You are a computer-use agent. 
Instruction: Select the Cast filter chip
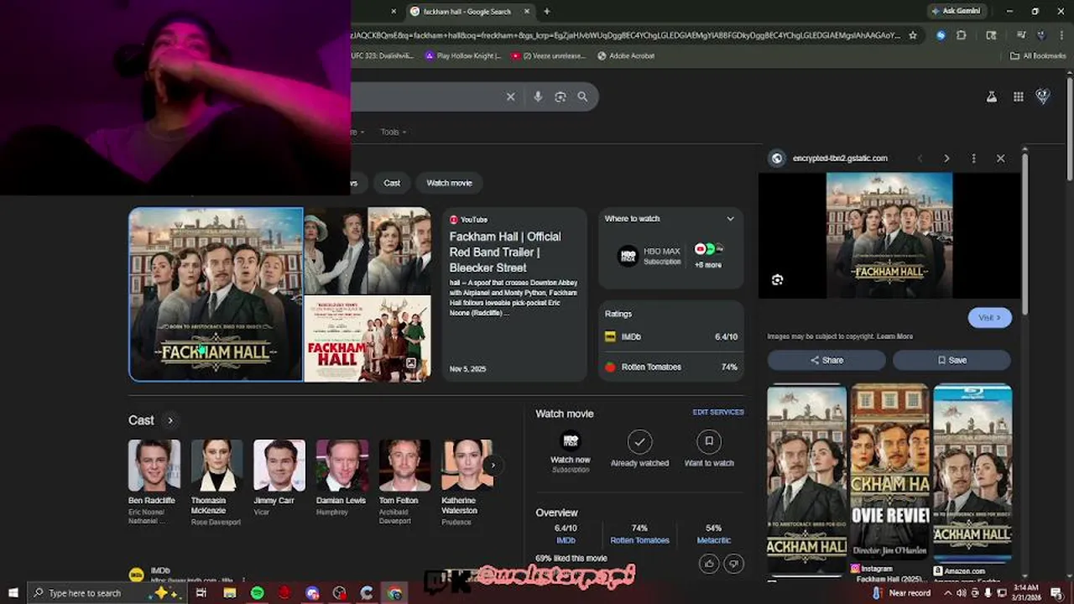tap(392, 183)
